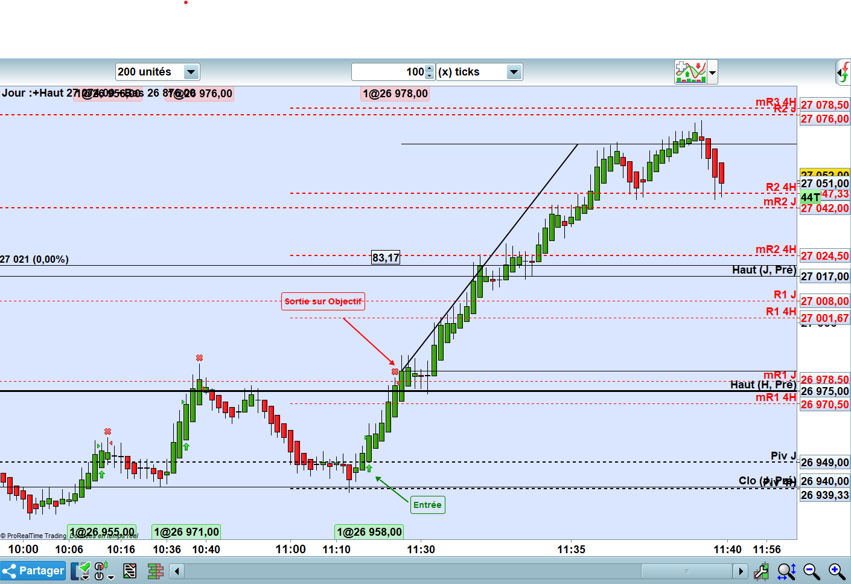
Task: Open the chain-link candlestick icon
Action: click(x=103, y=571)
